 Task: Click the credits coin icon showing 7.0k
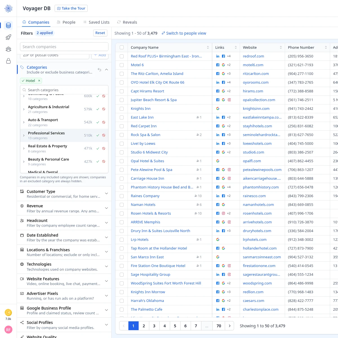8,312
